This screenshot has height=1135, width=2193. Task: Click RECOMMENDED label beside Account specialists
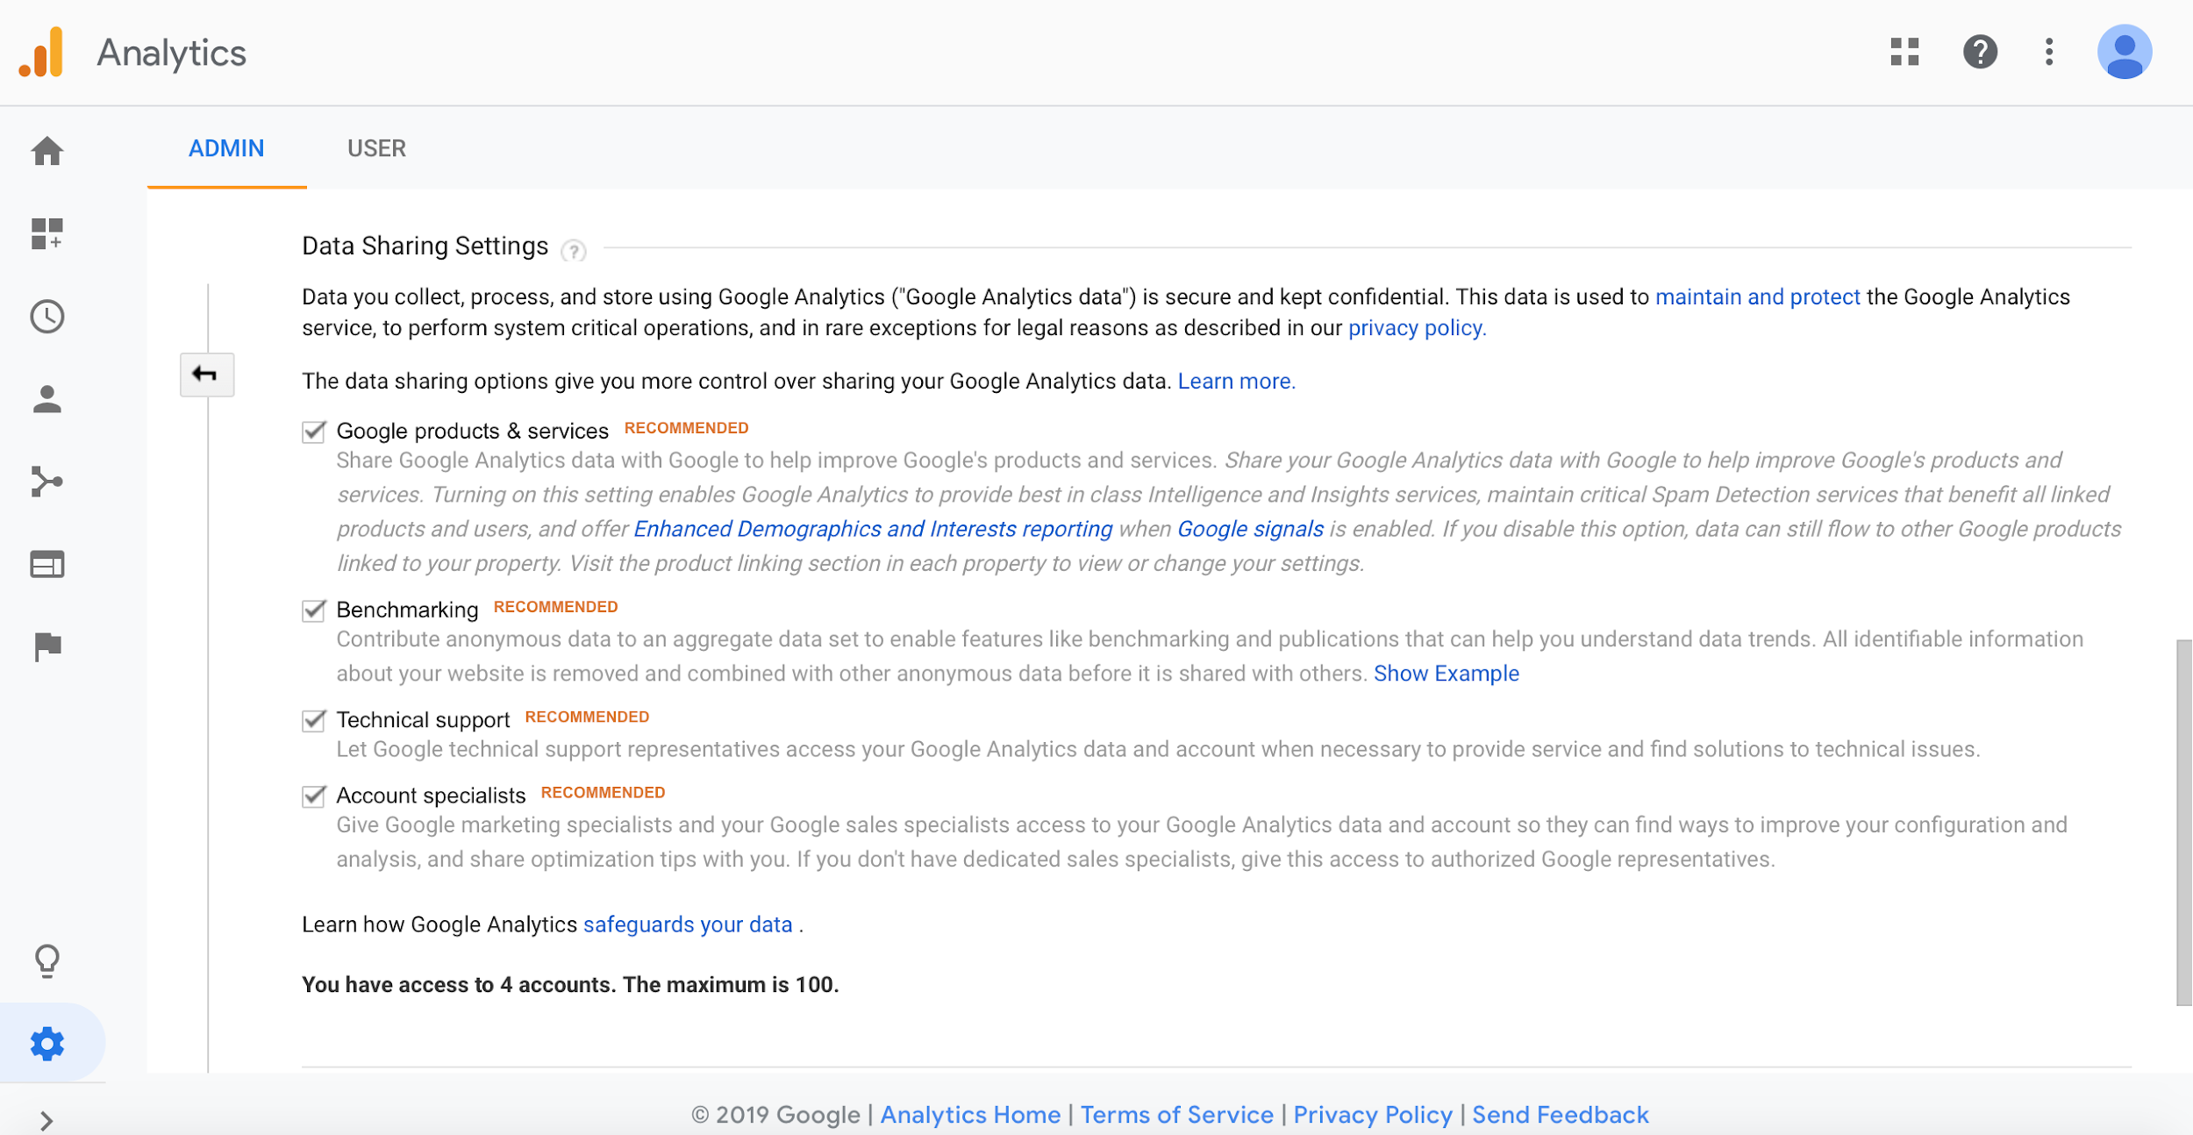coord(603,793)
